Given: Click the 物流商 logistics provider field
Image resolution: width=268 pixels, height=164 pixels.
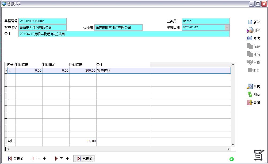Looking at the screenshot, I should [x=118, y=28].
